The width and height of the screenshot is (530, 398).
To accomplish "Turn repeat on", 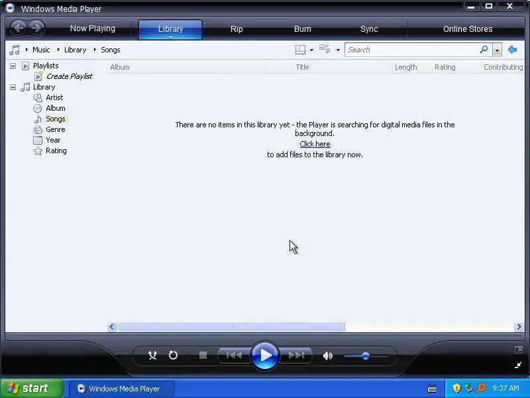I will click(173, 356).
